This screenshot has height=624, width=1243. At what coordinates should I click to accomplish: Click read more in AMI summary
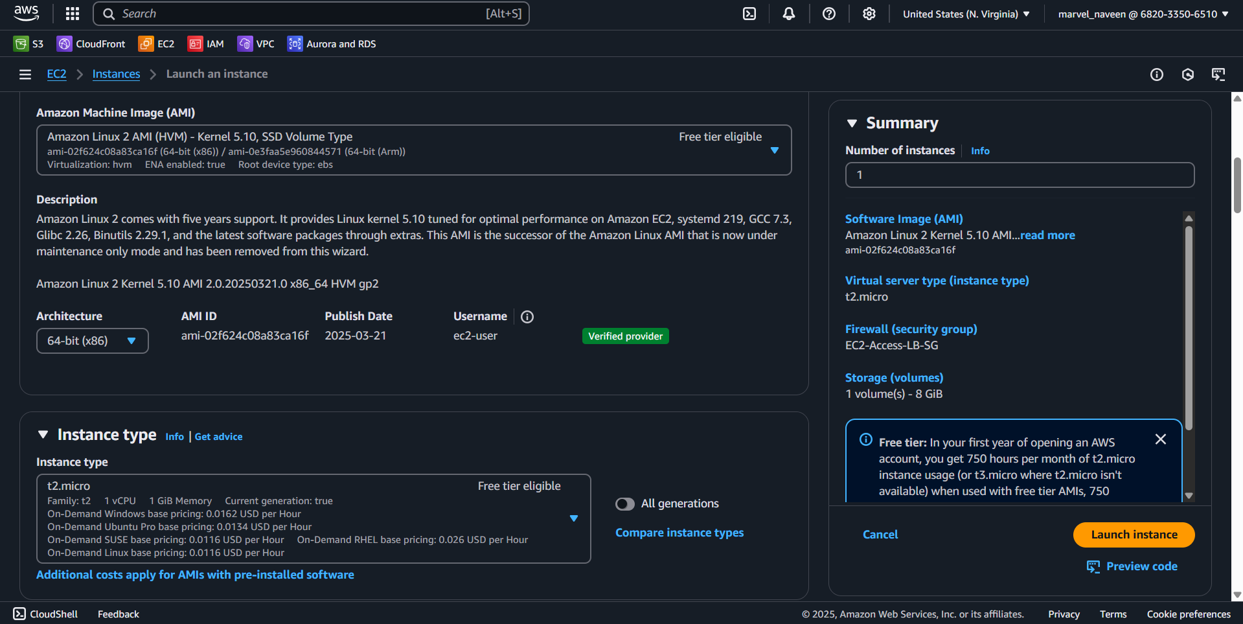(1047, 235)
